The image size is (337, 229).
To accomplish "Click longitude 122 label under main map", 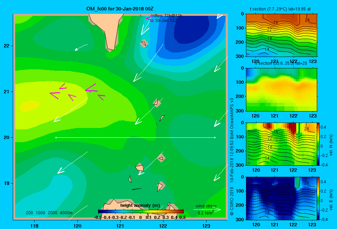I will (x=163, y=226).
